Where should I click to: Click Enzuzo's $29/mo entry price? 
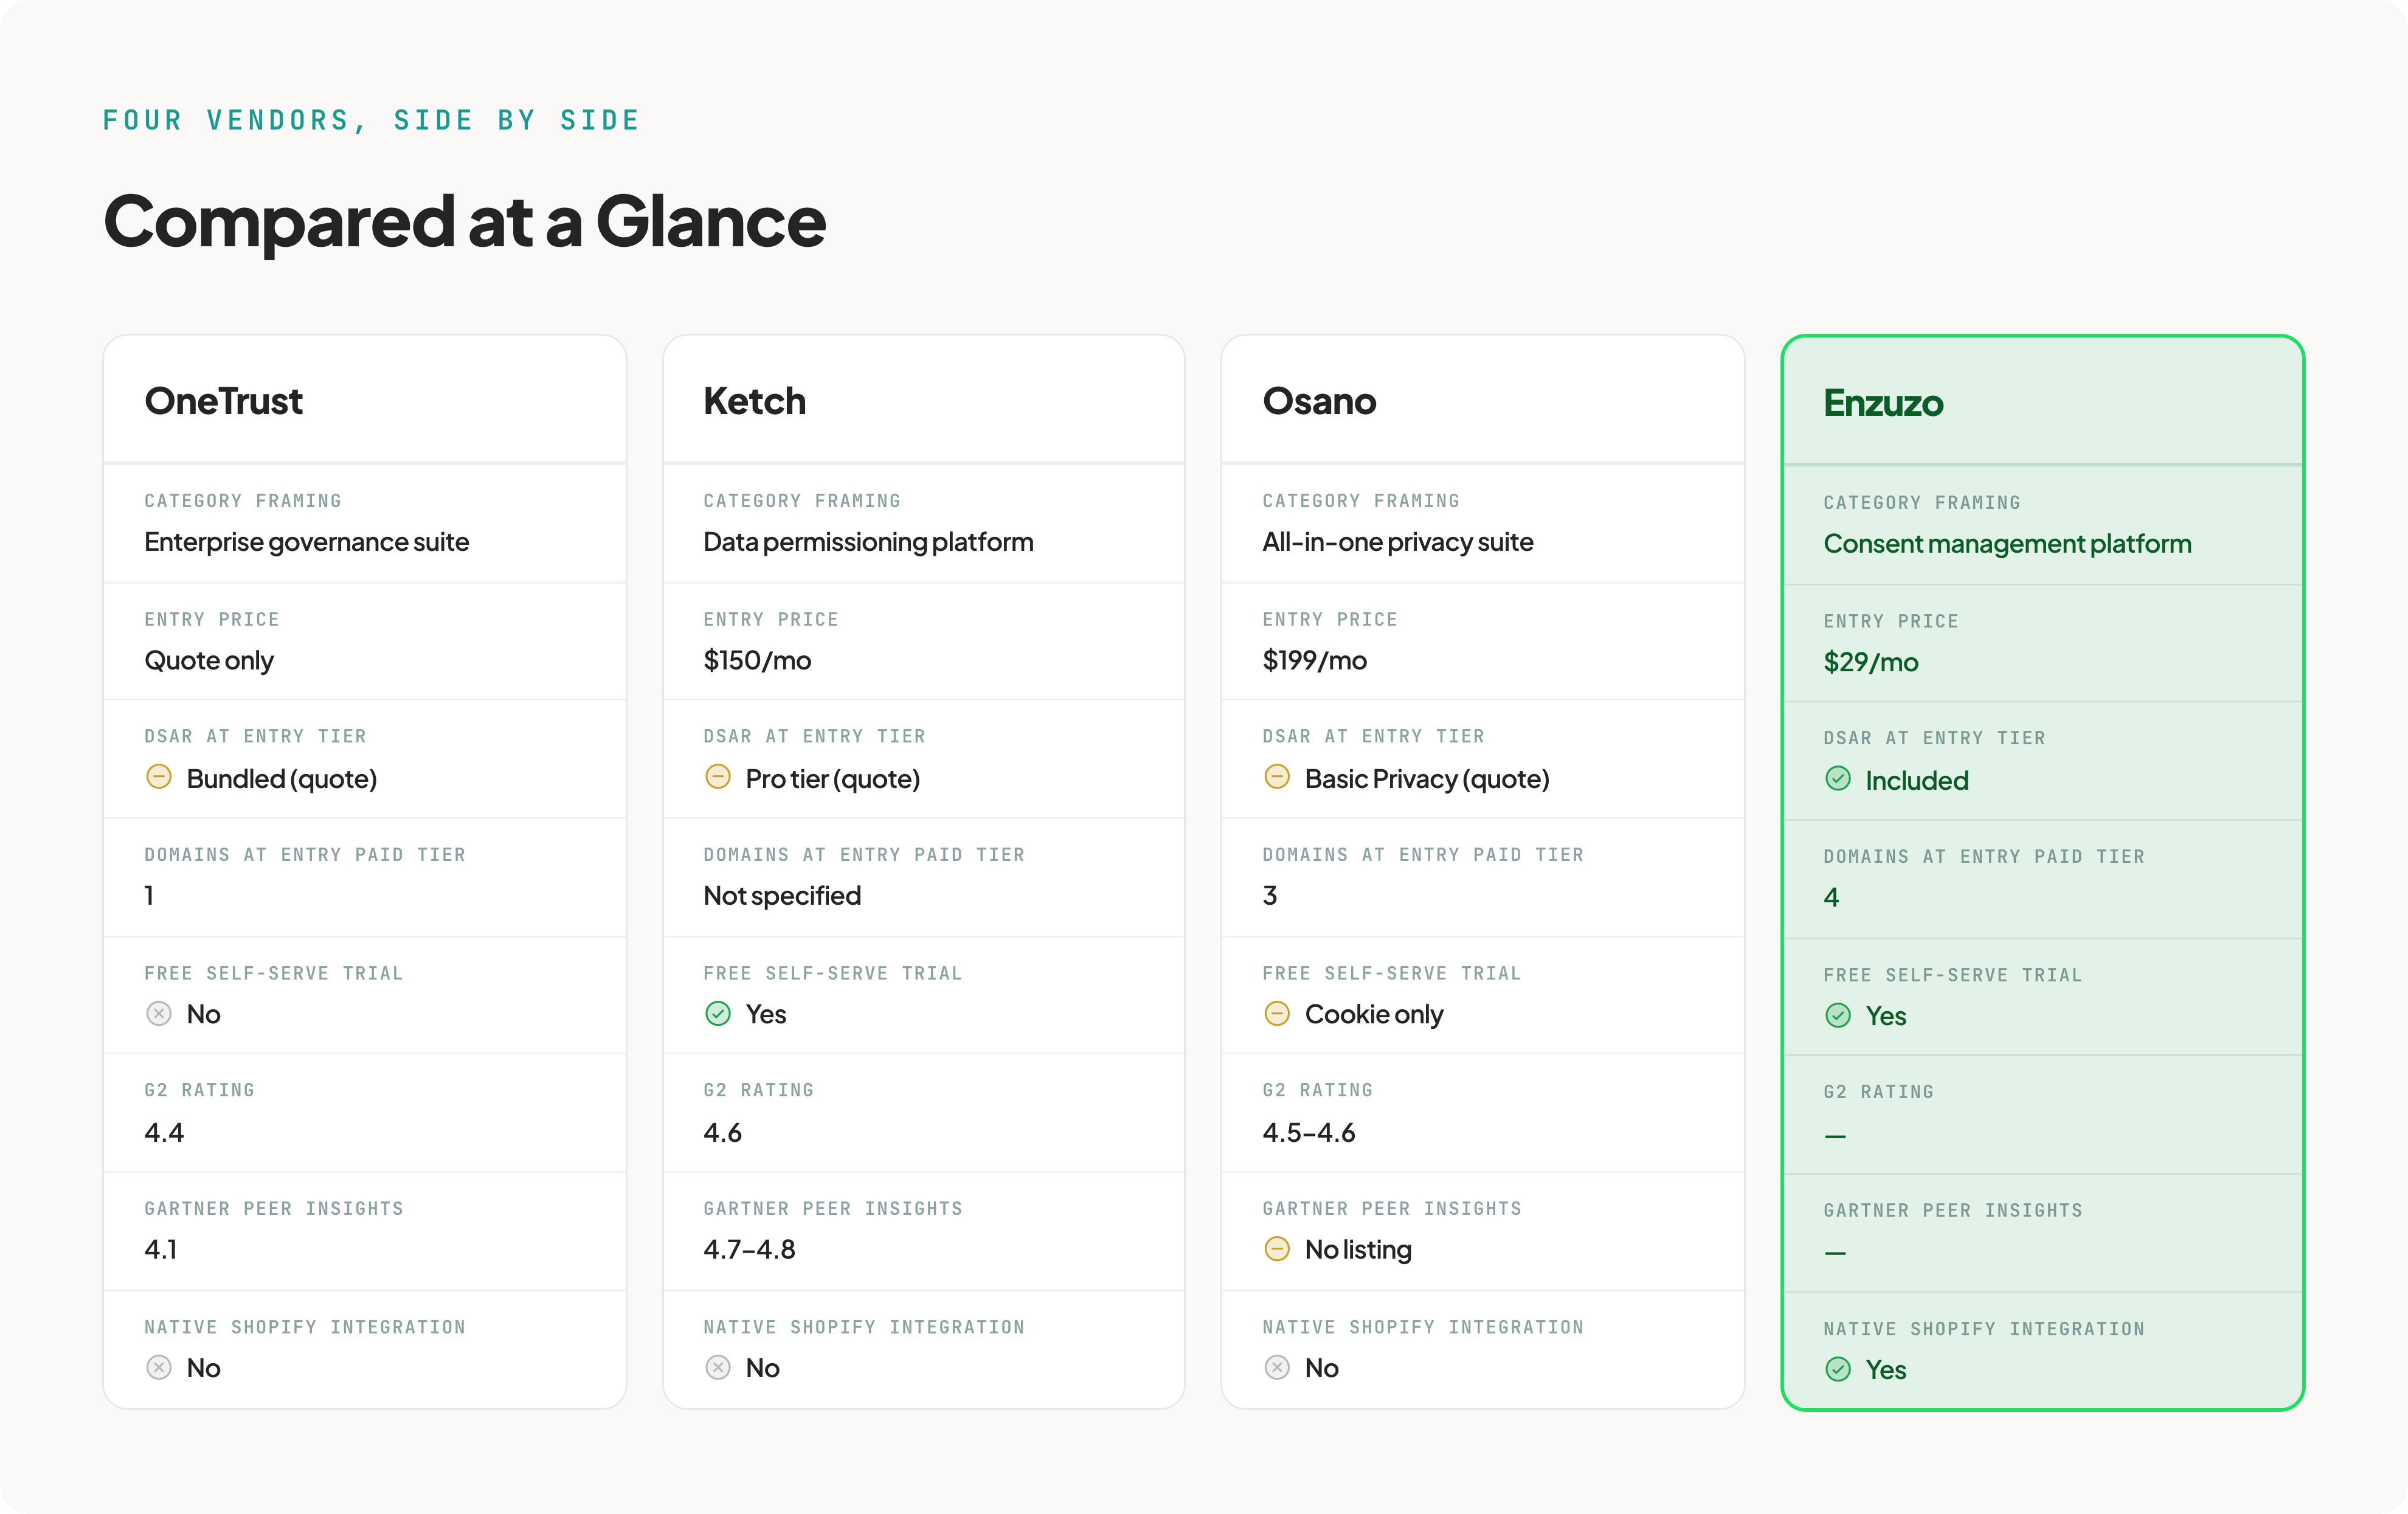[x=1870, y=662]
